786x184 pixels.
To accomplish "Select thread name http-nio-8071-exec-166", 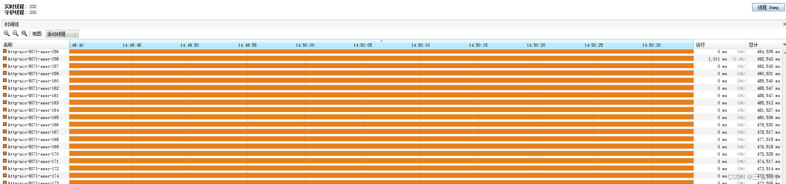I will tap(33, 125).
